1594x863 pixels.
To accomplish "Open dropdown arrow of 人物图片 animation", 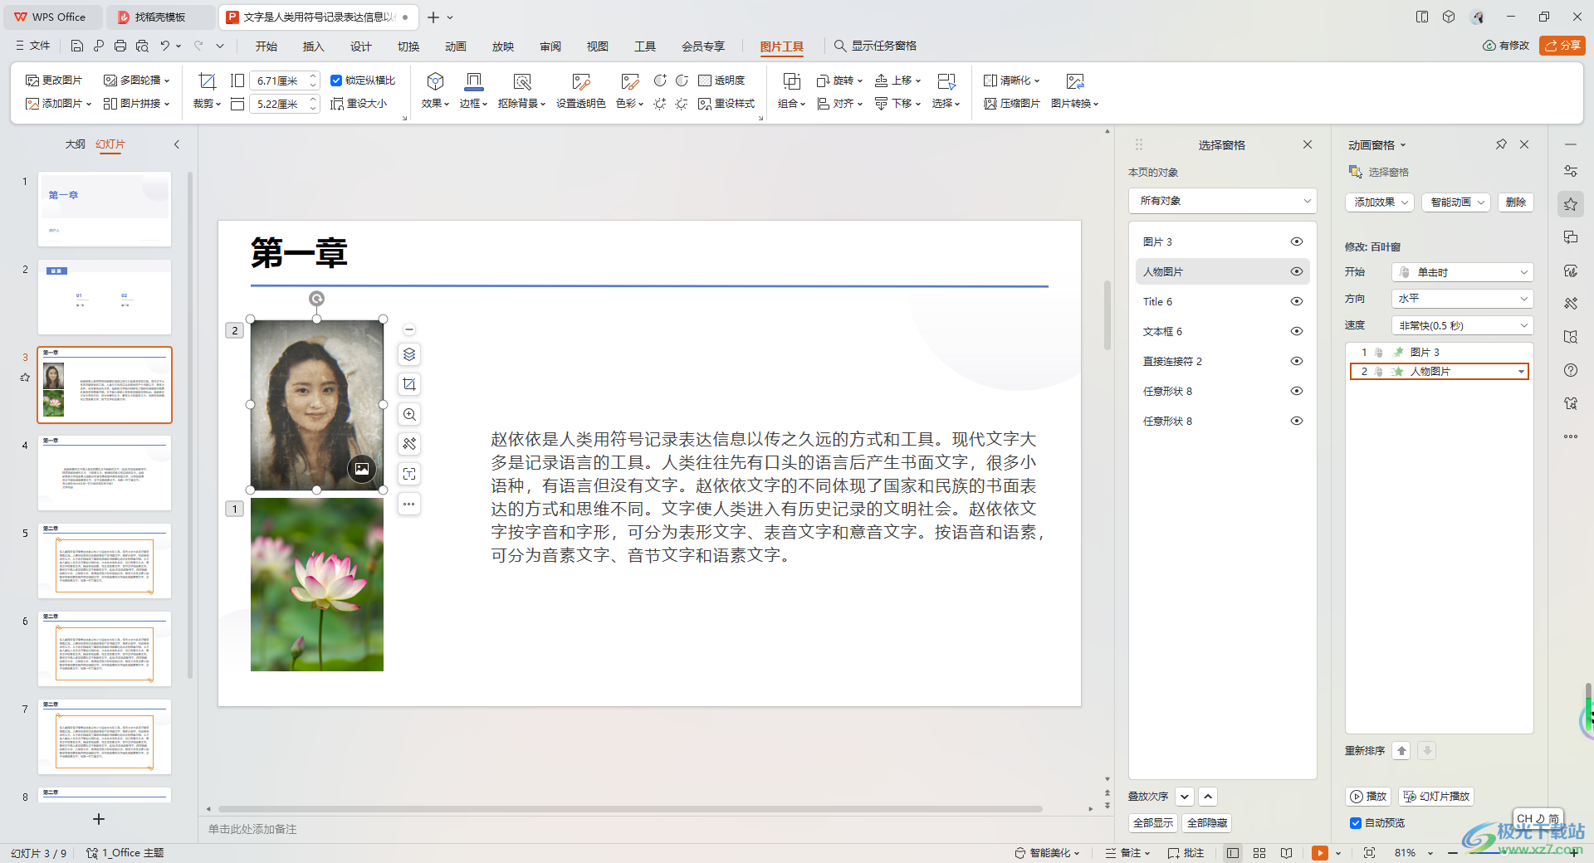I will tap(1521, 372).
